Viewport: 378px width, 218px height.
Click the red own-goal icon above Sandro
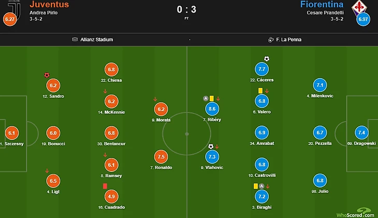(47, 75)
